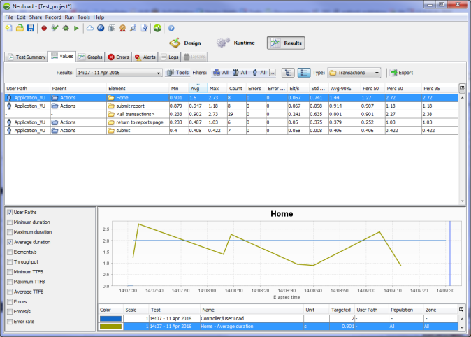
Task: Switch to the Graphs tab
Action: pos(91,57)
